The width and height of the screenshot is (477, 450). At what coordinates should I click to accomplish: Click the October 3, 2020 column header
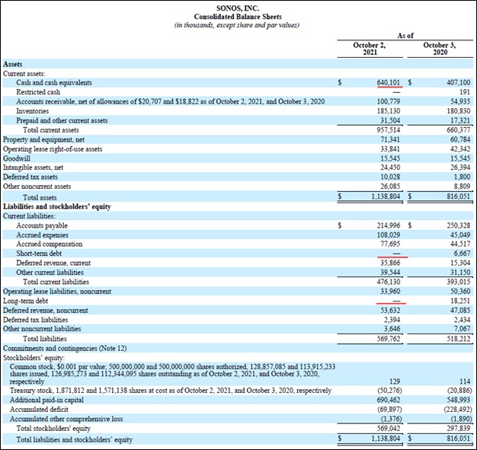(439, 49)
